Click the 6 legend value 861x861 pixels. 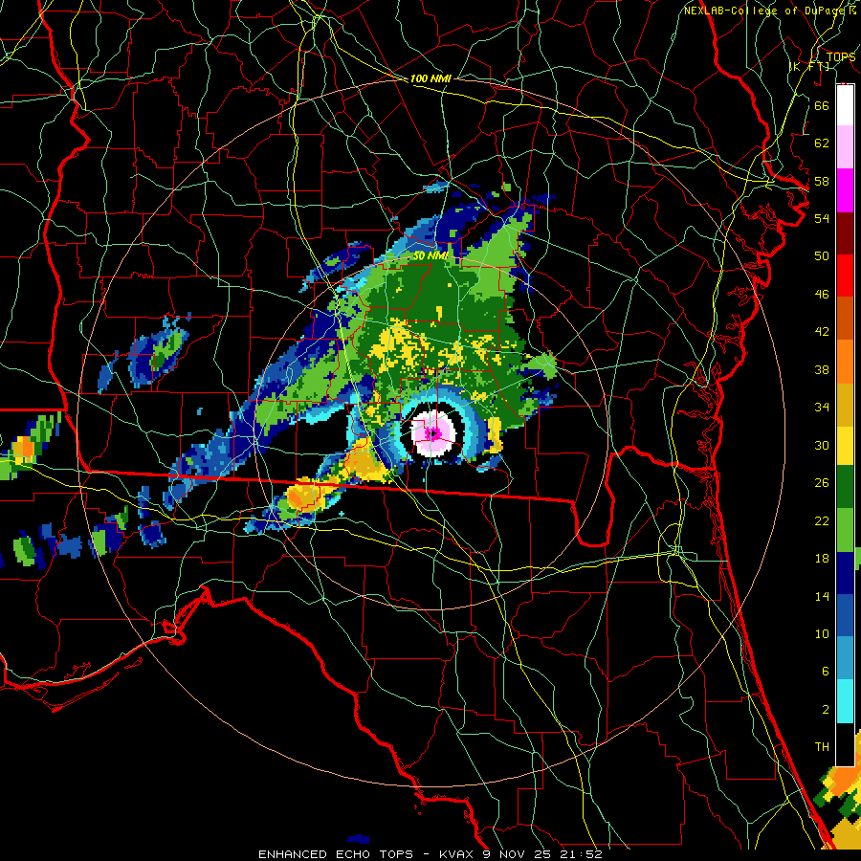tap(825, 672)
